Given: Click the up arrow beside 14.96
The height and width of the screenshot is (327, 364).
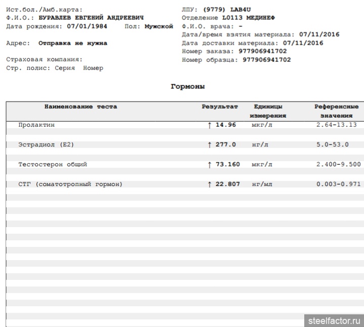Looking at the screenshot, I should click(210, 125).
